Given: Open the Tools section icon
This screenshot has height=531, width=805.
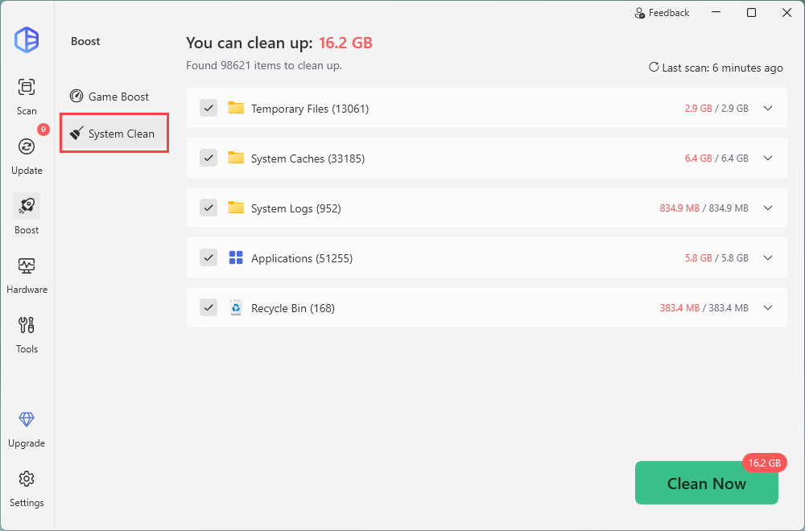Looking at the screenshot, I should (x=27, y=325).
